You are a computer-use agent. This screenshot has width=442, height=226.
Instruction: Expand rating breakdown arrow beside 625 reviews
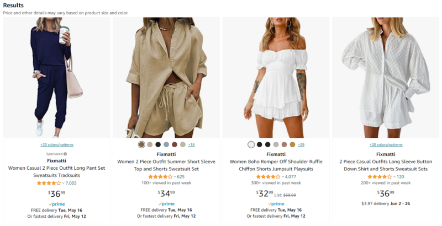coord(175,176)
